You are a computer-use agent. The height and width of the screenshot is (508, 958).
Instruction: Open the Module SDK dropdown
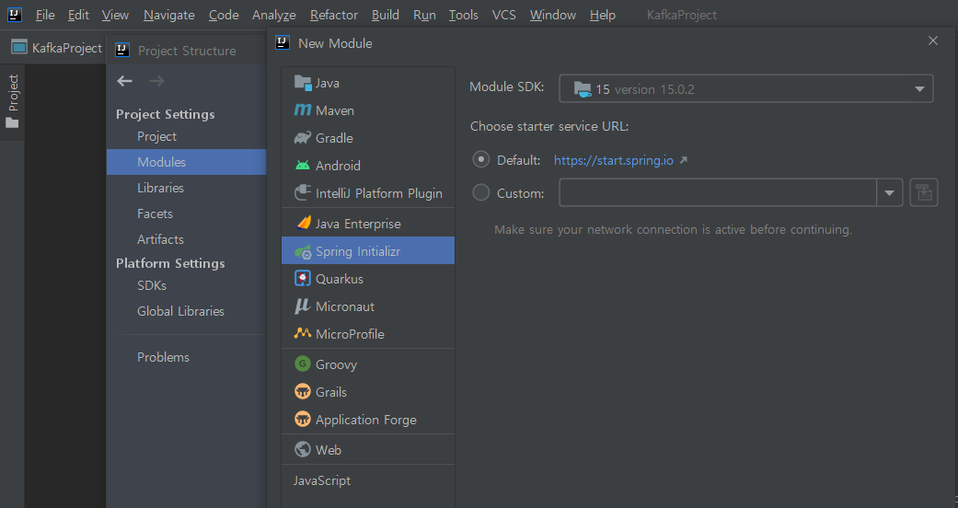point(746,88)
